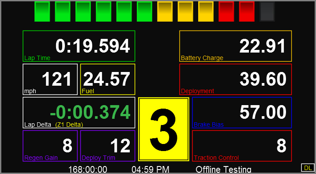Click the Offline Testing status text
This screenshot has height=174, width=316.
[x=223, y=170]
